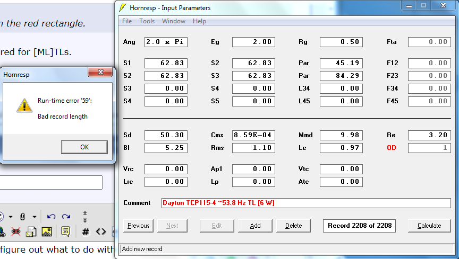Click the L45 input field
This screenshot has height=259, width=459.
[341, 101]
